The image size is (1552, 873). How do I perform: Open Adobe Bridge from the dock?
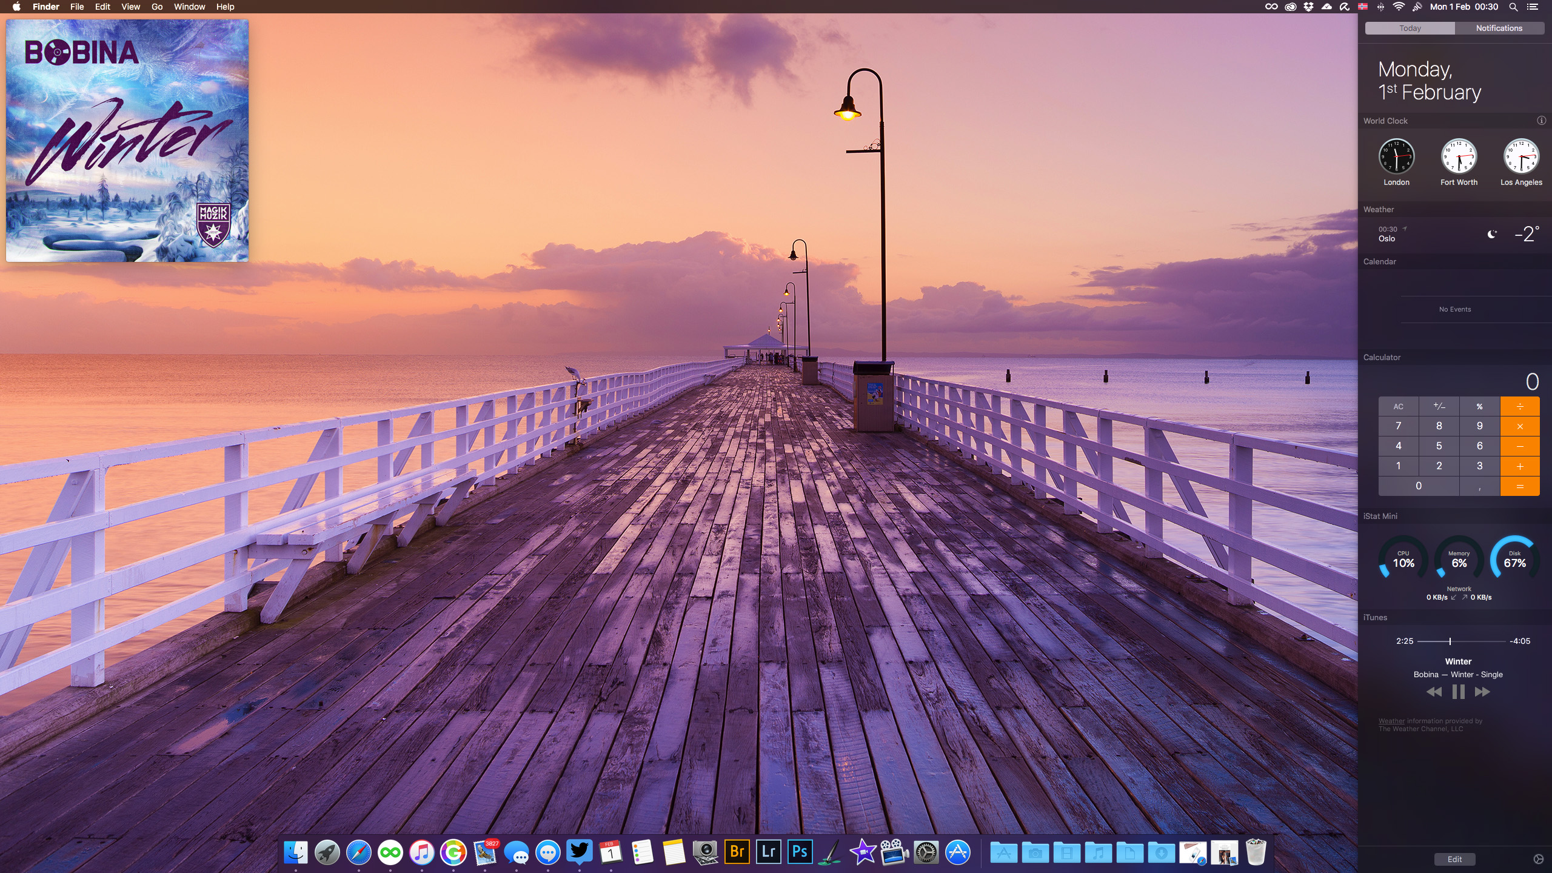[737, 852]
